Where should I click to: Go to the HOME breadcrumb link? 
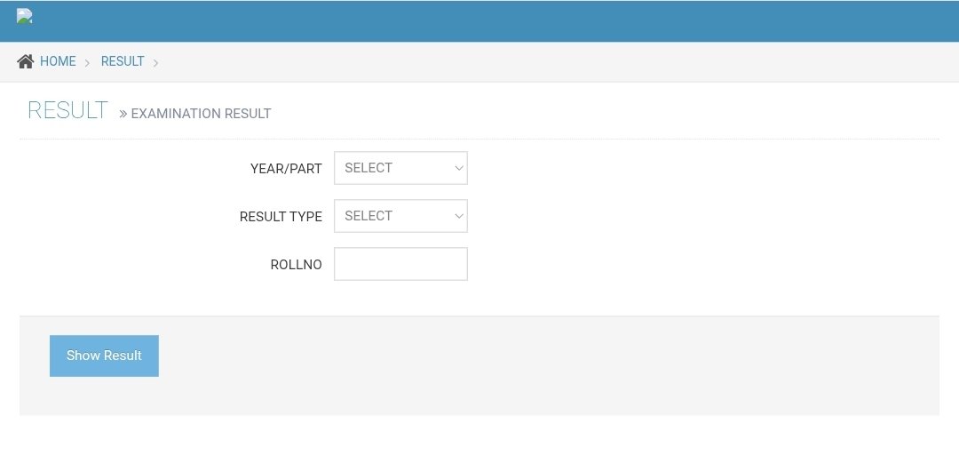pyautogui.click(x=58, y=61)
